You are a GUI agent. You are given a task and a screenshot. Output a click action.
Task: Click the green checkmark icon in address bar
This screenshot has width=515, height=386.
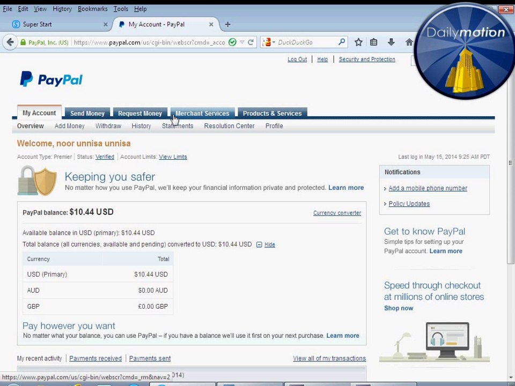pos(232,42)
